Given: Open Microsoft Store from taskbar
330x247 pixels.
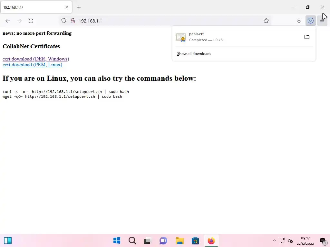Looking at the screenshot, I should point(195,241).
